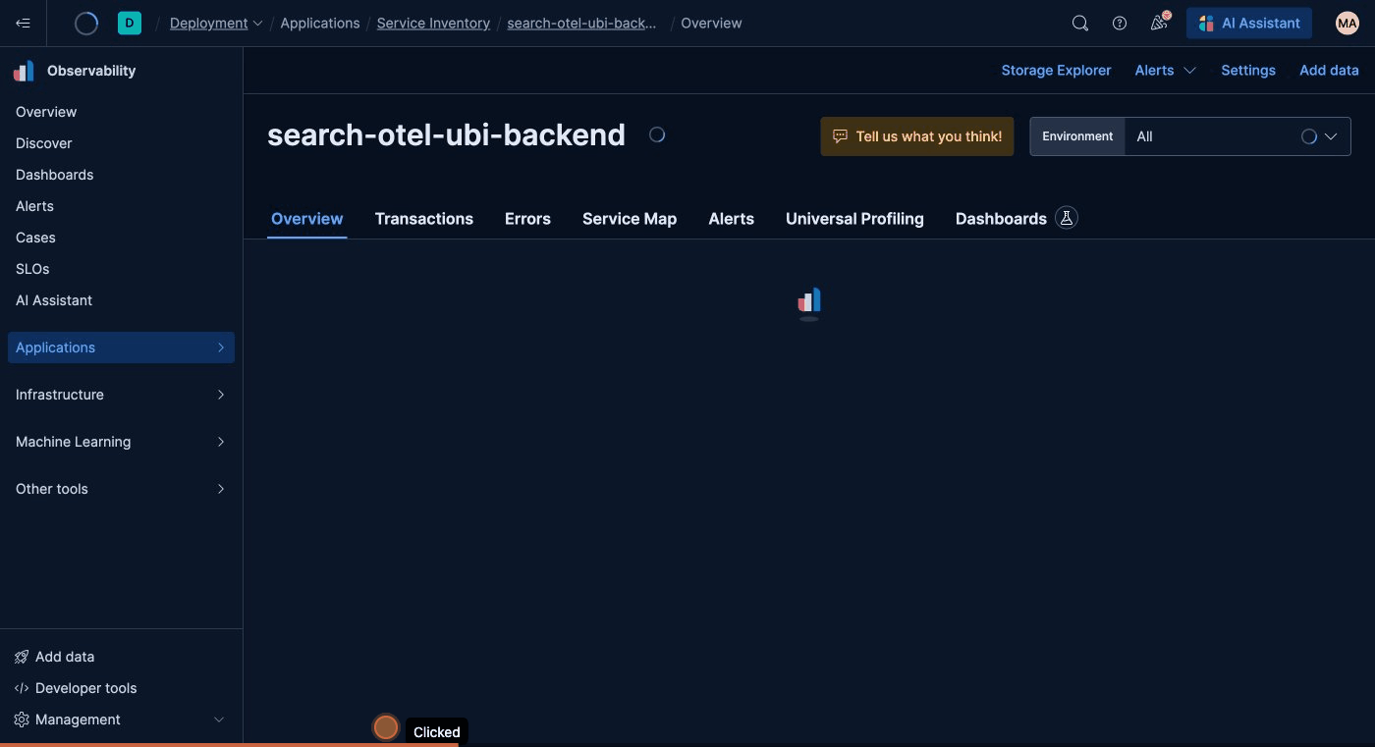Screen dimensions: 1375x747
Task: Expand the Infrastructure sidebar section
Action: (x=121, y=395)
